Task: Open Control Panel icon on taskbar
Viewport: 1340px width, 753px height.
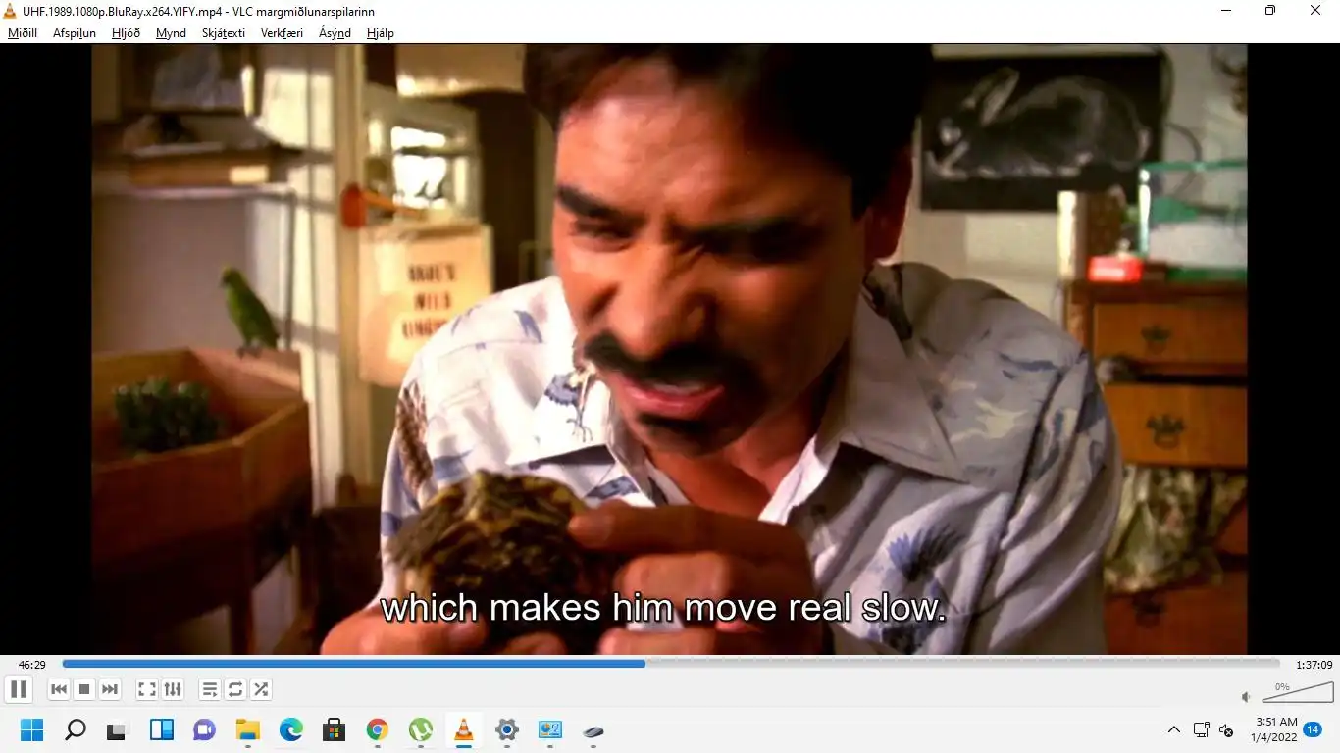Action: (549, 730)
